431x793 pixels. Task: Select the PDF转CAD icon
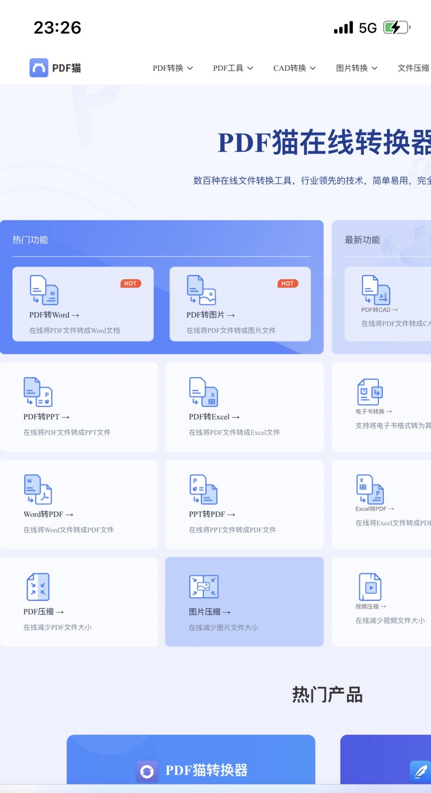[x=376, y=290]
